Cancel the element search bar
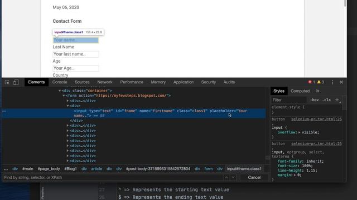This screenshot has width=357, height=200. 254,177
